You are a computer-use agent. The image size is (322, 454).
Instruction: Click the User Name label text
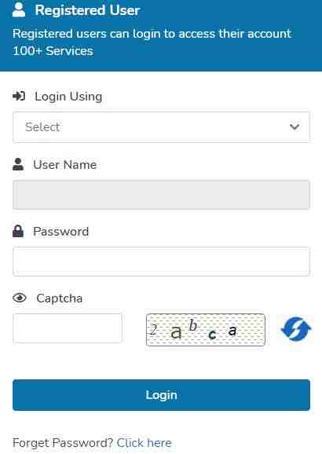65,165
